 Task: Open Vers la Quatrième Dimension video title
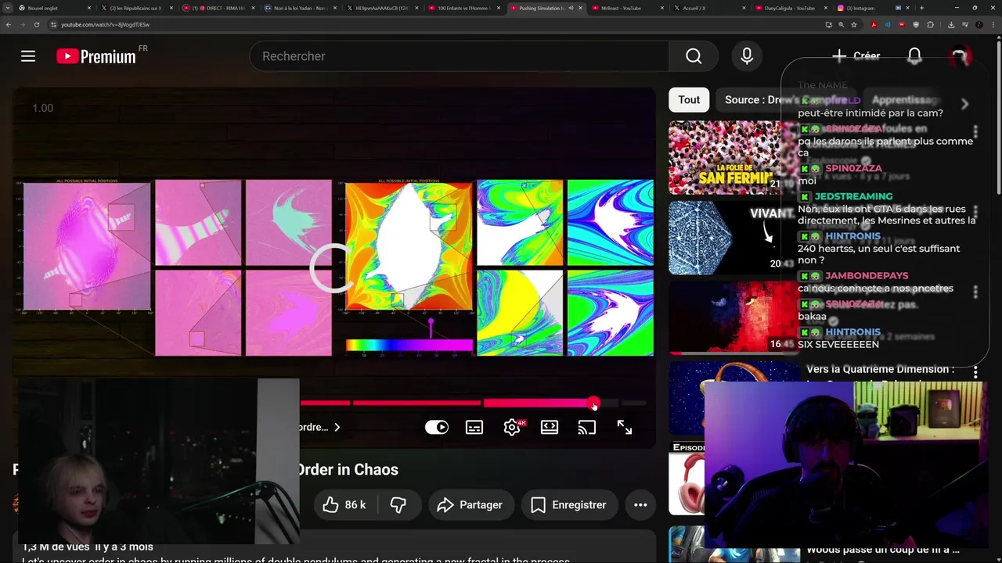[x=881, y=369]
